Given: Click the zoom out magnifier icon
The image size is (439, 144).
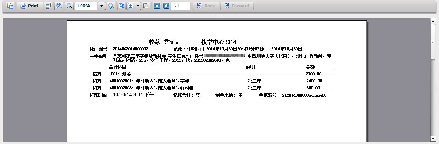Looking at the screenshot, I should coord(69,6).
